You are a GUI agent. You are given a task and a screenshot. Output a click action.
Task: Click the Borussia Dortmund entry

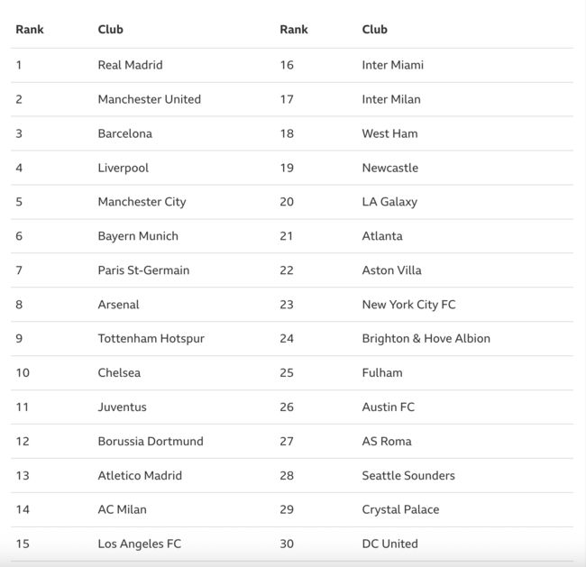point(151,442)
